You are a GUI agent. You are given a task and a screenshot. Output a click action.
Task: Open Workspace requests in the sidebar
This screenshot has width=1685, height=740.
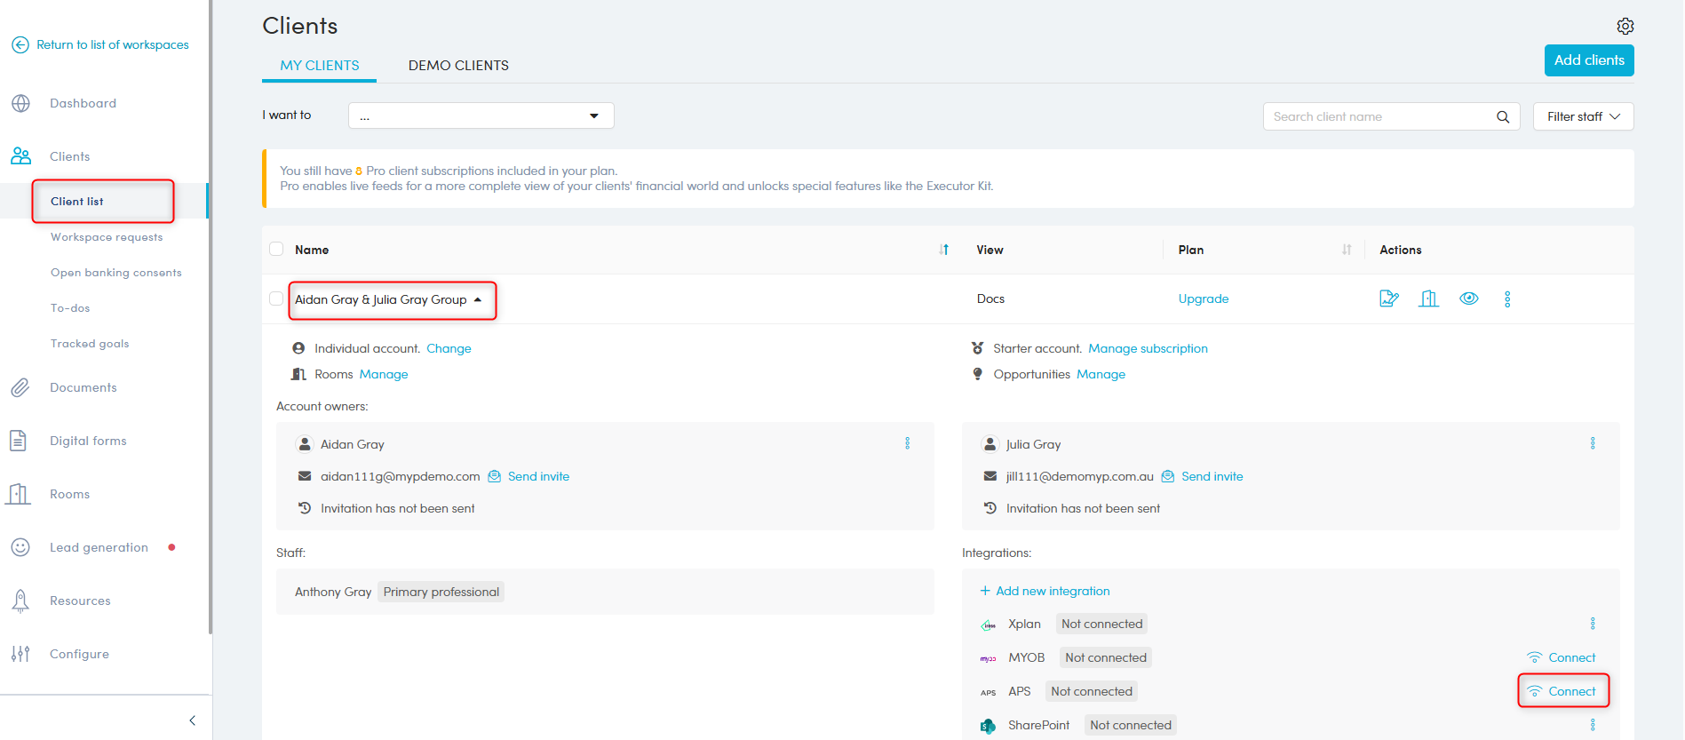tap(107, 237)
